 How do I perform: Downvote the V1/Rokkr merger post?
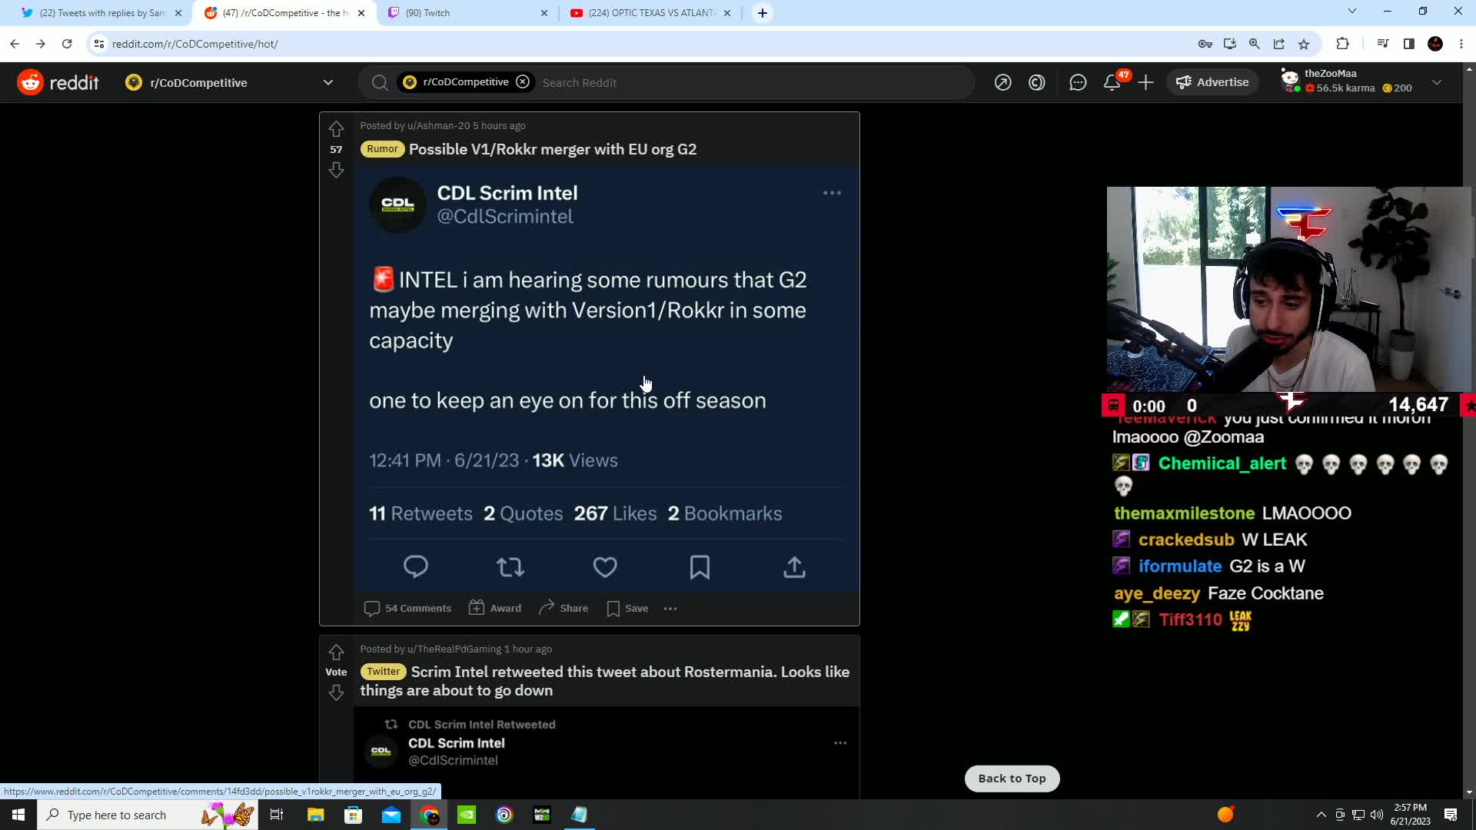pyautogui.click(x=336, y=170)
